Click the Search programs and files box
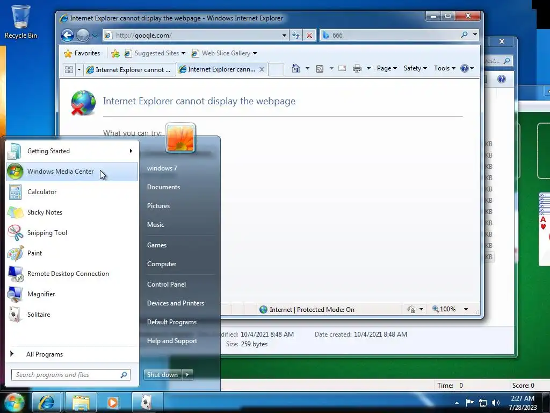The image size is (550, 413). [70, 375]
